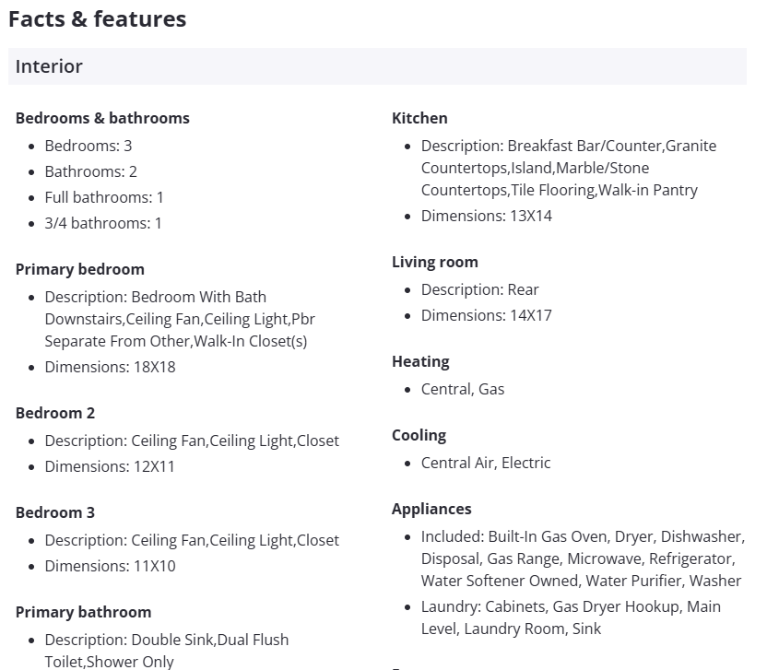Click the Bedroom 2 subheading

point(55,413)
